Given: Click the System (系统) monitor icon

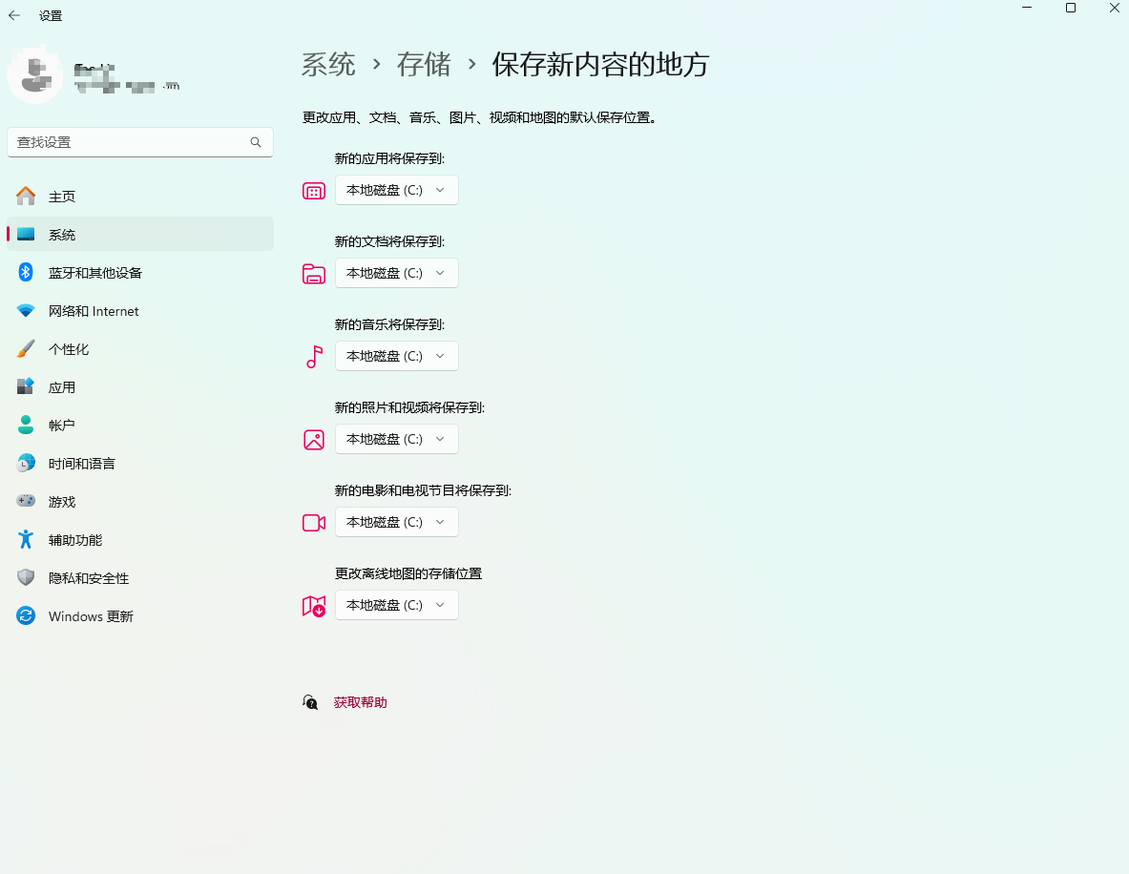Looking at the screenshot, I should [x=26, y=234].
